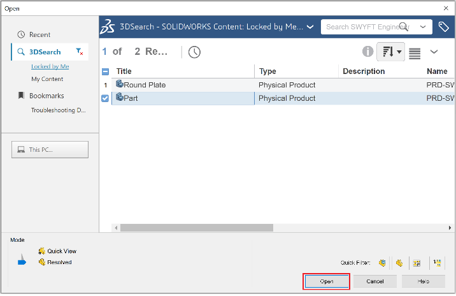The image size is (456, 296).
Task: Click Physical Product in Round Plate row
Action: [287, 85]
